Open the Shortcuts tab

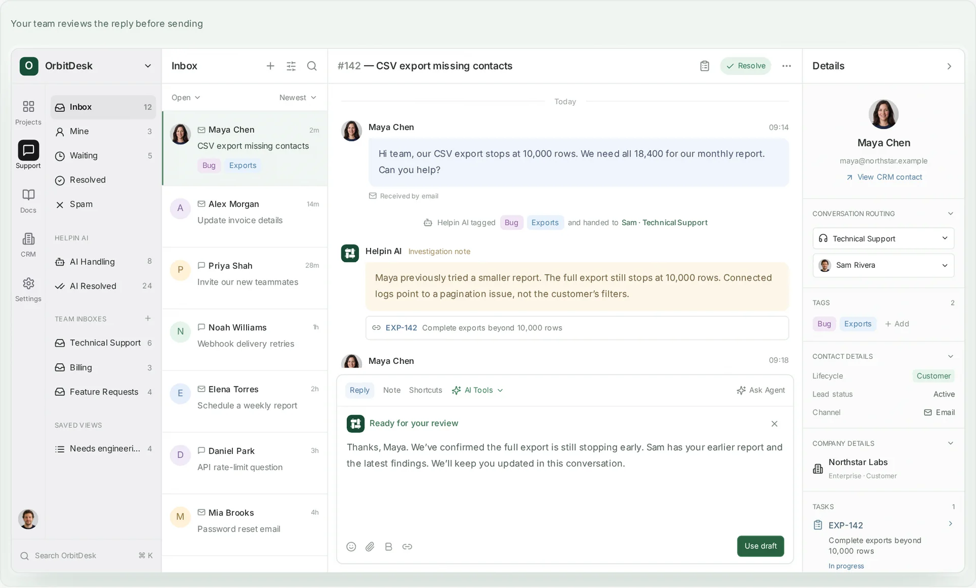click(425, 390)
